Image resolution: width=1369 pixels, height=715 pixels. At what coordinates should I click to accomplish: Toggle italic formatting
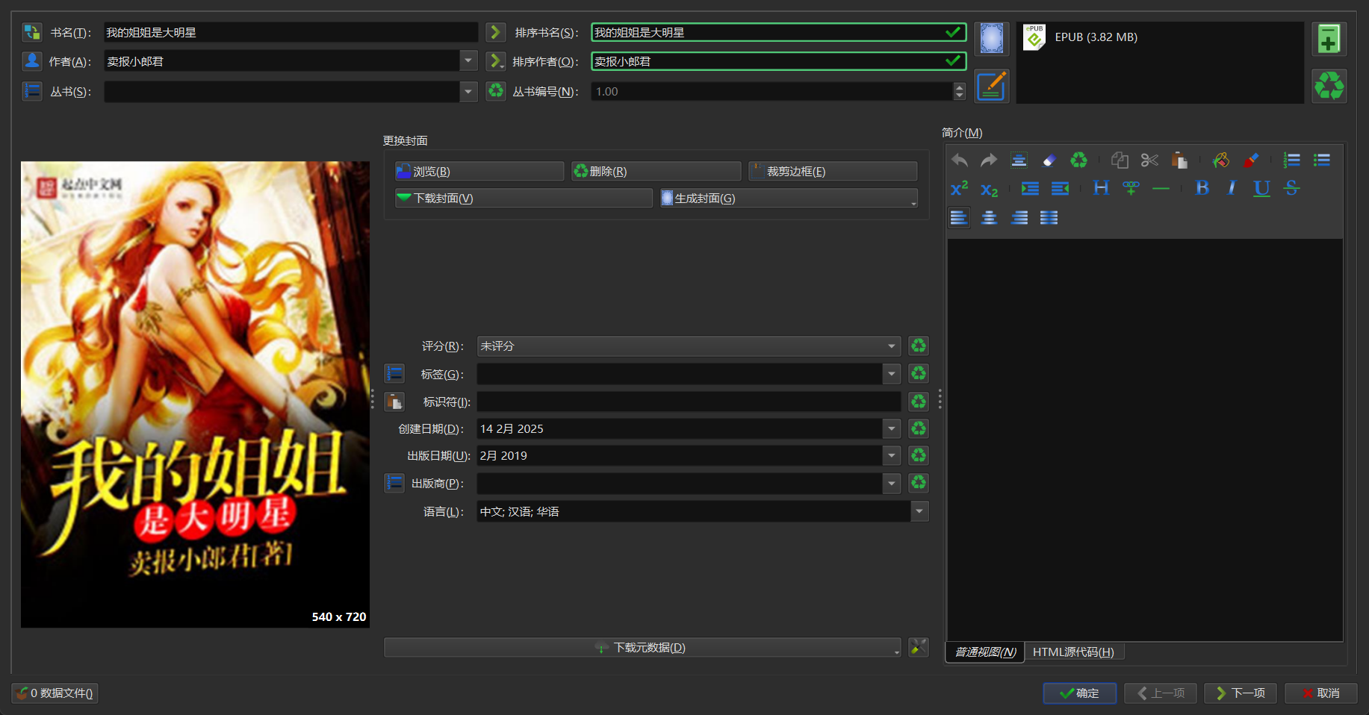1232,188
